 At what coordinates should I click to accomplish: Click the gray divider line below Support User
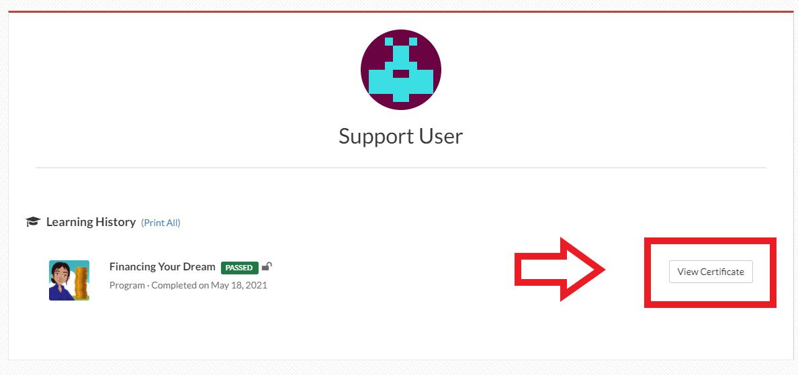pos(400,167)
